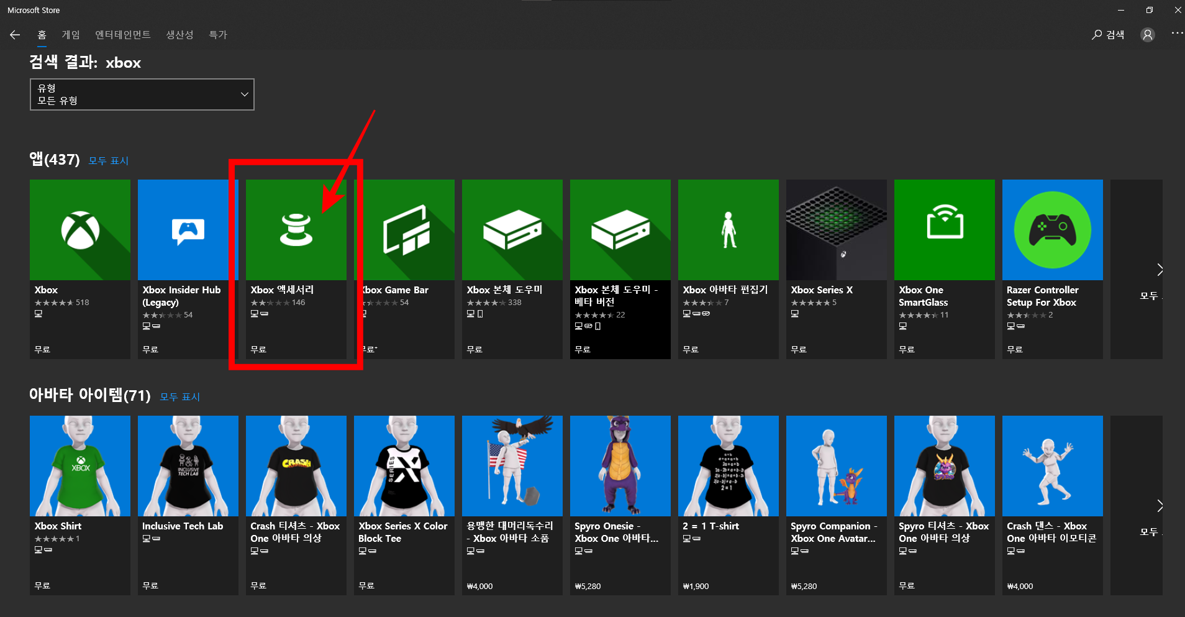Minimize the Microsoft Store window
This screenshot has height=617, width=1185.
1120,10
